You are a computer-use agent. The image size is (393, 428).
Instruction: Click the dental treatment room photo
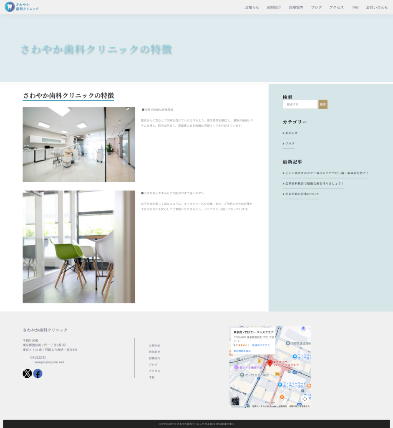[x=79, y=145]
